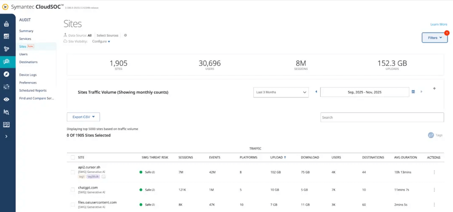Open actions menu for chatgpt.com
Screen dimensions: 453x212
[434, 190]
